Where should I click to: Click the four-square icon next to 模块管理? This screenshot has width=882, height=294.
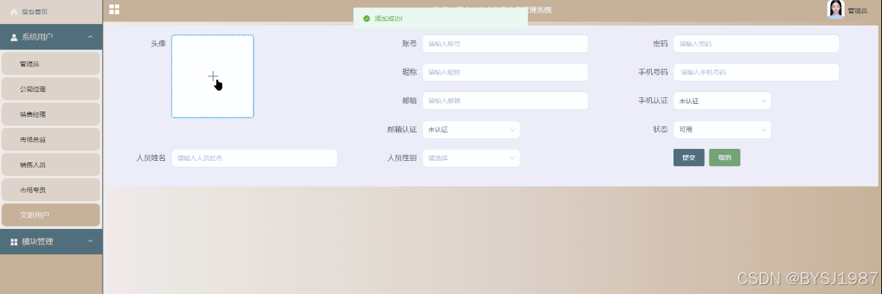click(x=14, y=242)
